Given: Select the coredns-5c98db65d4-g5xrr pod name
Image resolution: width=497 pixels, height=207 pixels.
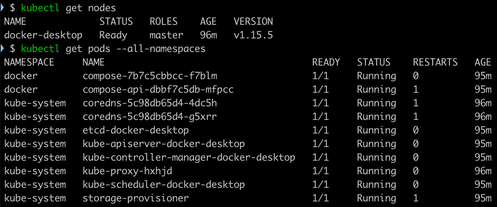Looking at the screenshot, I should tap(150, 117).
